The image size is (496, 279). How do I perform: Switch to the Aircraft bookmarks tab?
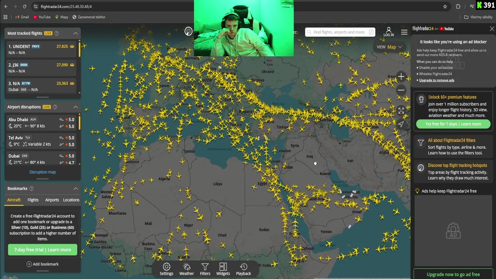[x=14, y=200]
